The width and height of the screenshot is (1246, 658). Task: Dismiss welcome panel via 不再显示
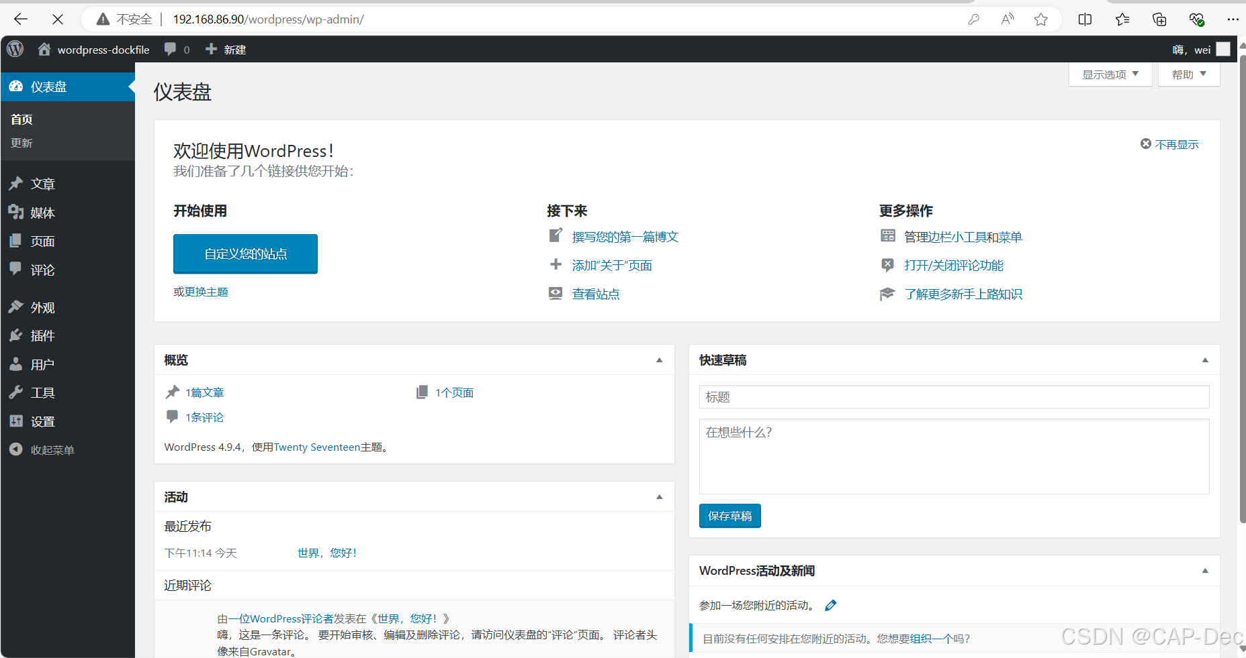[x=1169, y=144]
